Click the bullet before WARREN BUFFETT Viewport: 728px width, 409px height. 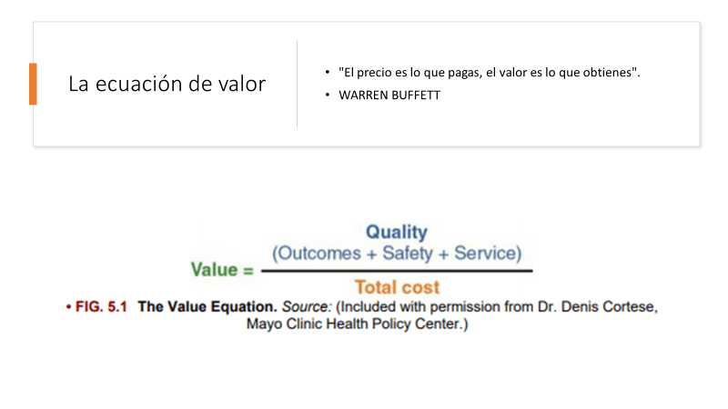coord(328,95)
